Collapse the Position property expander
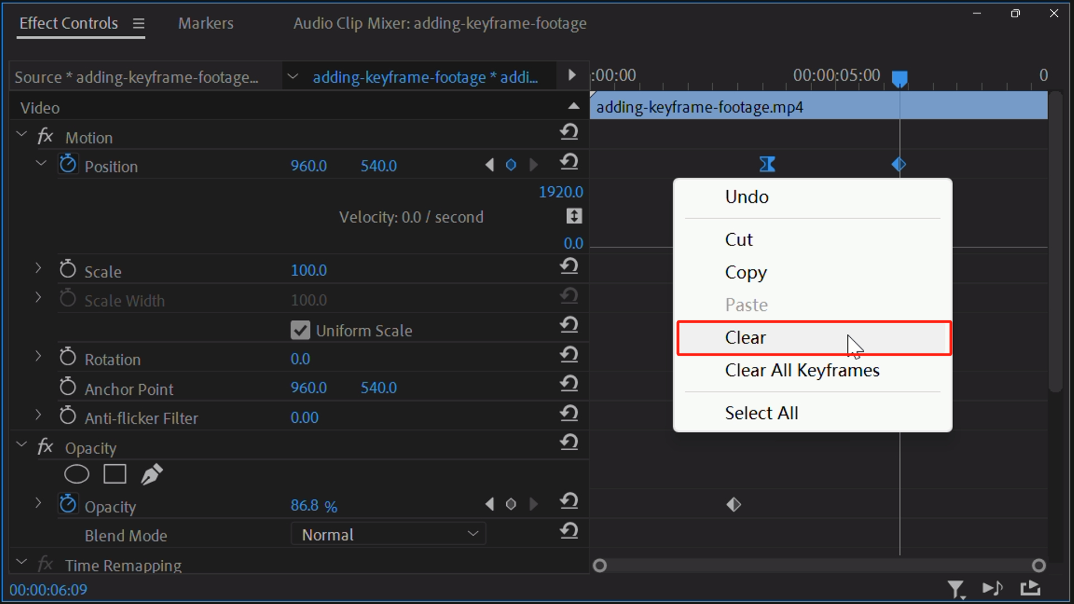 coord(40,163)
